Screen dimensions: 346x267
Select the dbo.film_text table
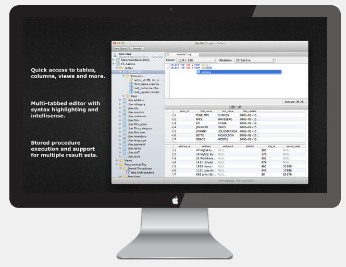click(137, 132)
